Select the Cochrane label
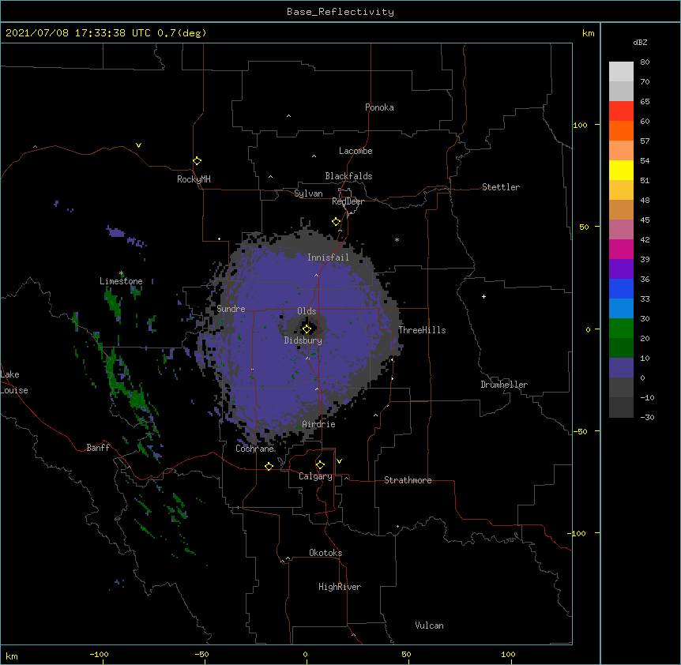 pos(255,449)
